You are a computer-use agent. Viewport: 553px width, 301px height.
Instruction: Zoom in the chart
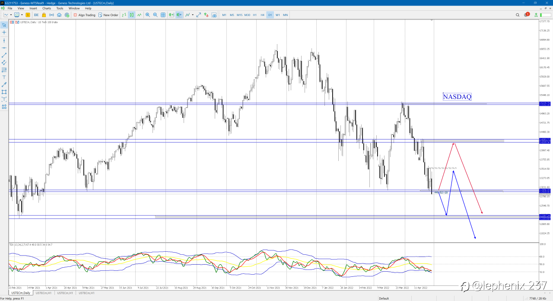coord(148,15)
